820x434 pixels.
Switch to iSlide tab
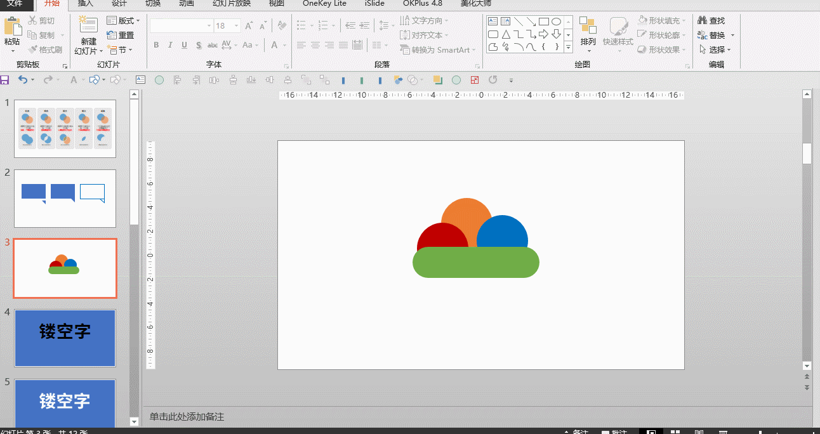374,3
